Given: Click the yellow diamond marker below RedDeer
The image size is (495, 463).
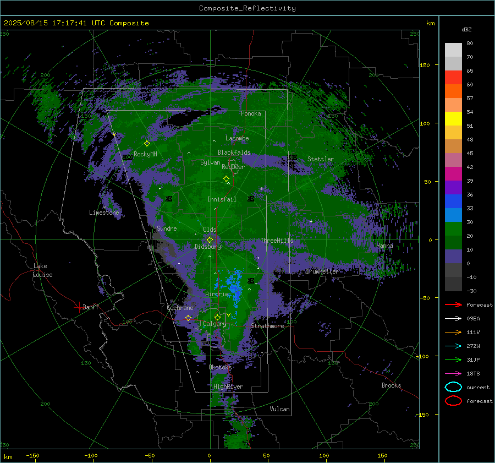Looking at the screenshot, I should coord(226,179).
